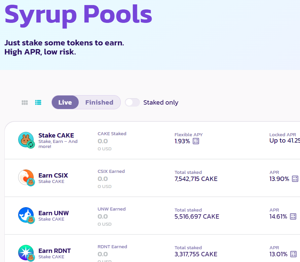Click the UNW whale token logo
This screenshot has height=262, width=300.
tap(26, 215)
